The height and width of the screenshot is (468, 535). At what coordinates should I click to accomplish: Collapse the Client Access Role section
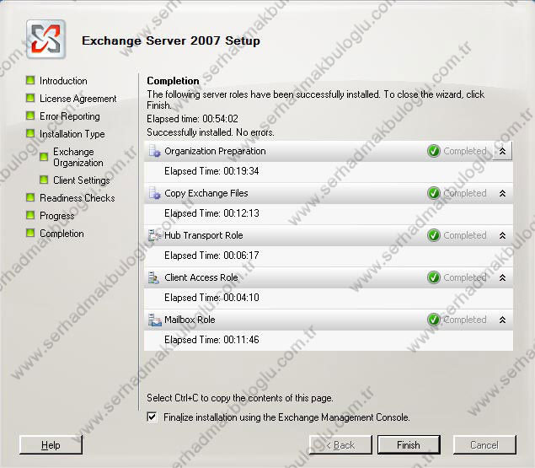(x=502, y=277)
